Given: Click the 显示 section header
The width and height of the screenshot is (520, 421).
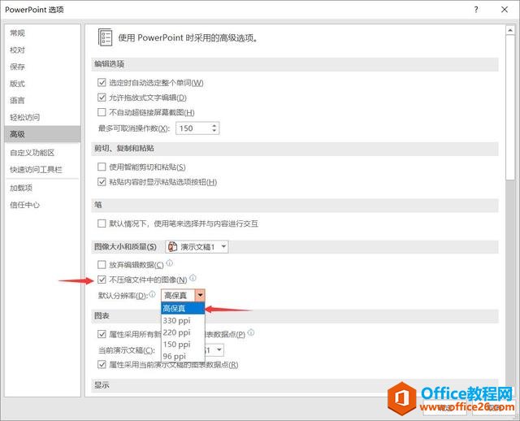Looking at the screenshot, I should [x=295, y=385].
